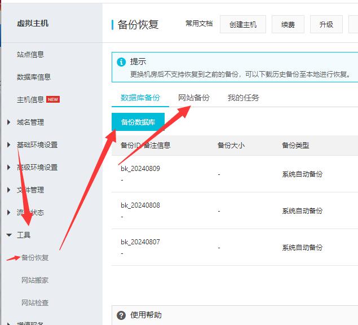The width and height of the screenshot is (358, 325).
Task: Click the red NEW badge next to 主机信息
Action: click(x=53, y=100)
